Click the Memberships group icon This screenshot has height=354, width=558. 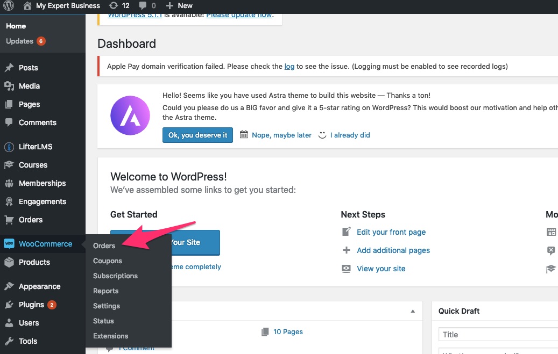(9, 183)
